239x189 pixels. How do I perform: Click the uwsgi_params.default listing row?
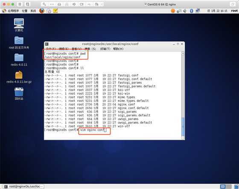click(98, 123)
